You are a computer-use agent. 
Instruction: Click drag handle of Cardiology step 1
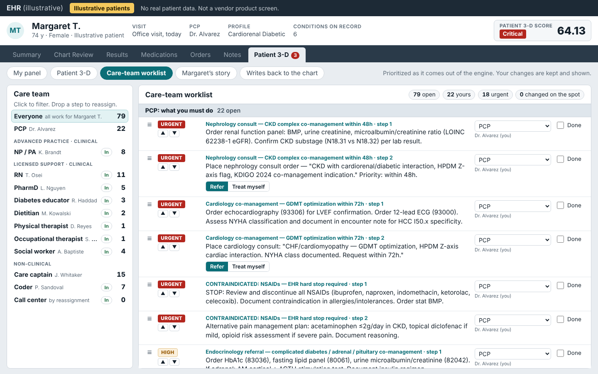pos(149,204)
